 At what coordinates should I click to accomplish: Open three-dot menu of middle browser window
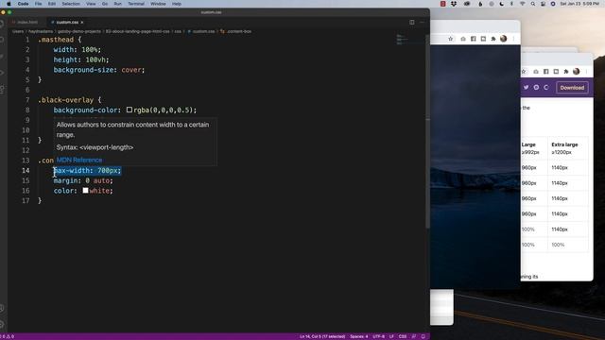click(x=513, y=39)
